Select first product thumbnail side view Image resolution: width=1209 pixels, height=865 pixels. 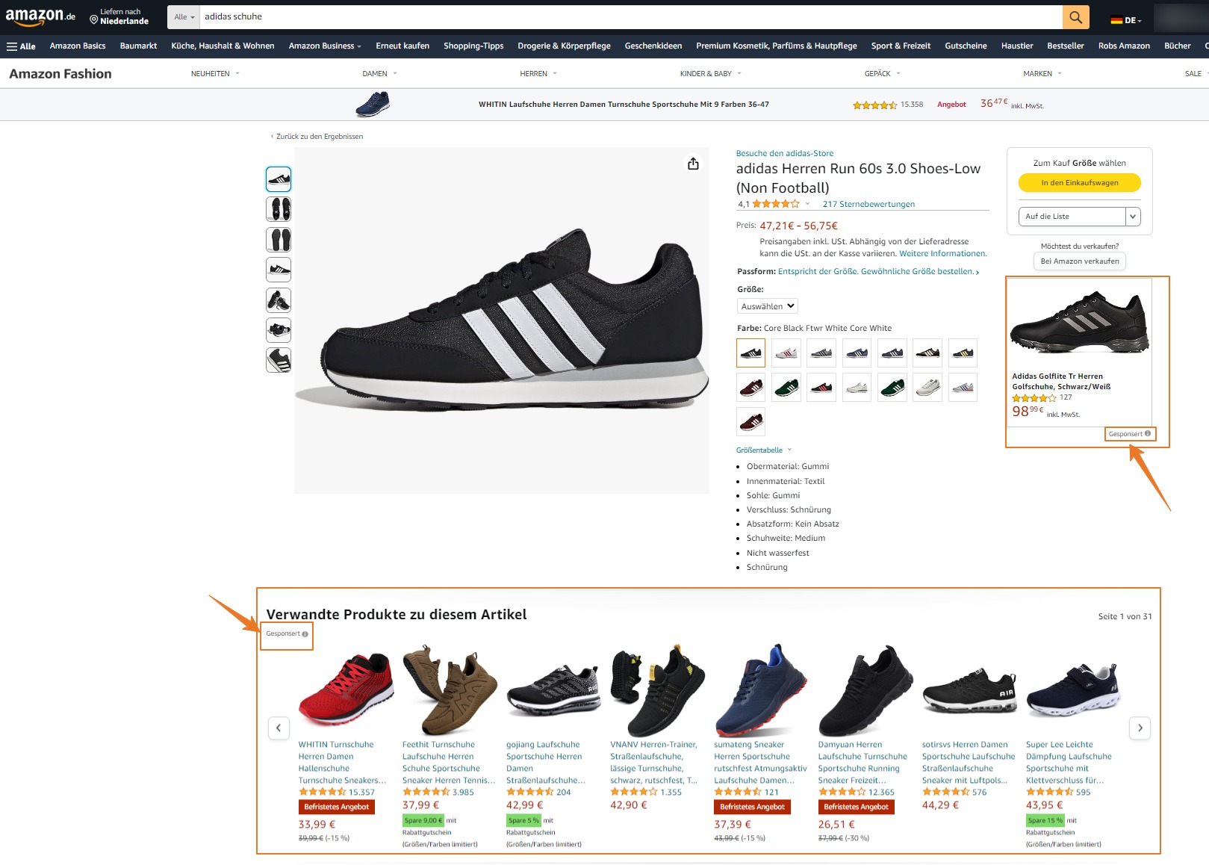(279, 179)
